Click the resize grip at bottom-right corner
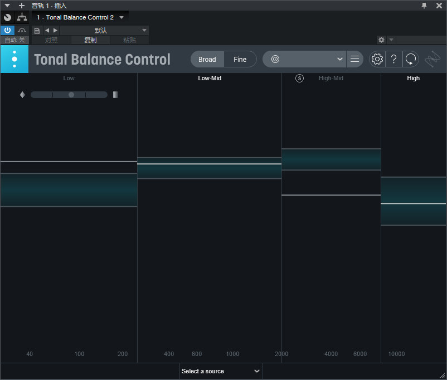 pyautogui.click(x=443, y=376)
